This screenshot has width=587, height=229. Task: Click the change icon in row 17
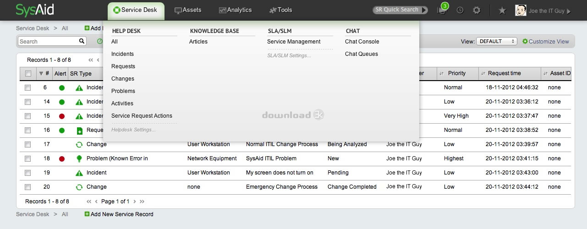(x=79, y=145)
